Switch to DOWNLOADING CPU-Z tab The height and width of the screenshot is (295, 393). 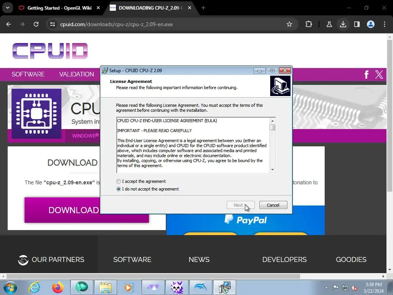coord(150,8)
